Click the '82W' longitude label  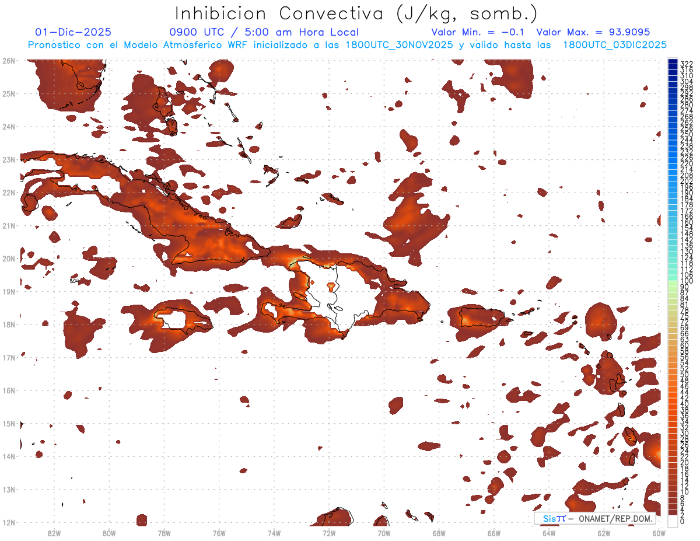[x=54, y=533]
